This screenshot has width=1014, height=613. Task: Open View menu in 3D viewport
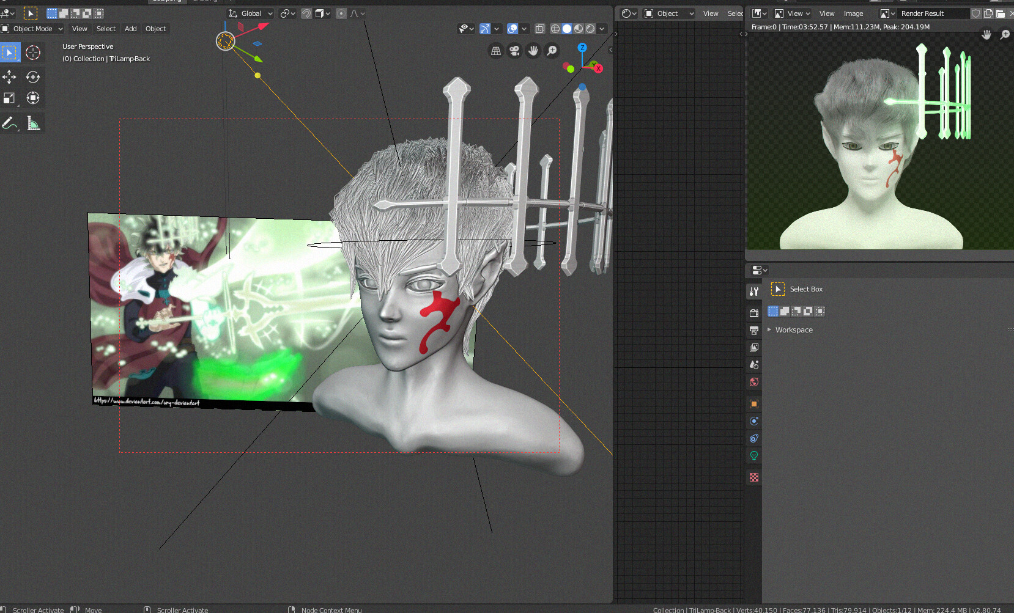tap(80, 29)
